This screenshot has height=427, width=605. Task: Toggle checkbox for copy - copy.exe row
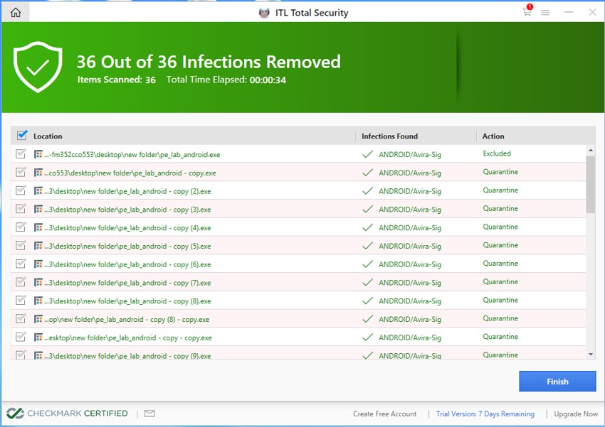21,337
